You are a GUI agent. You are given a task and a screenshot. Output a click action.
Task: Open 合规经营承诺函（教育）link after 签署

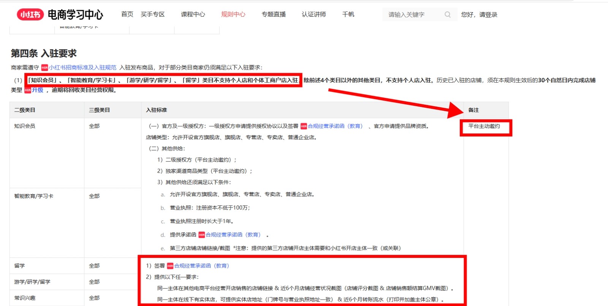pyautogui.click(x=202, y=266)
